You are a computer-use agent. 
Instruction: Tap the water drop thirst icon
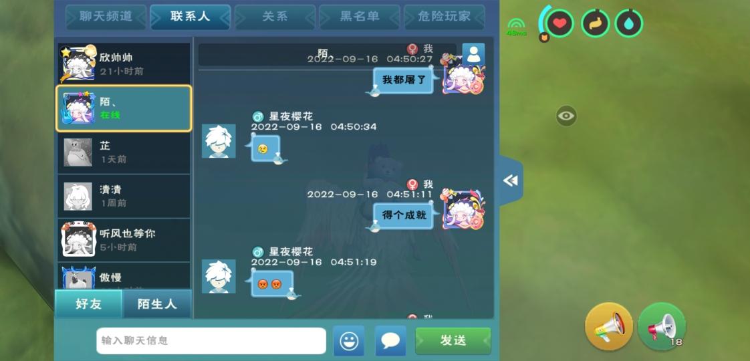628,23
